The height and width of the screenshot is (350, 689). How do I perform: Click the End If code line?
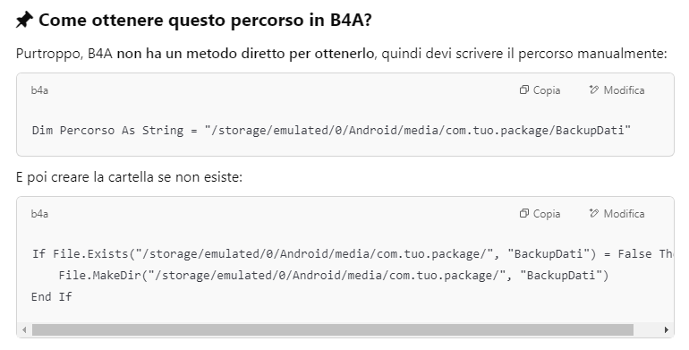(51, 297)
